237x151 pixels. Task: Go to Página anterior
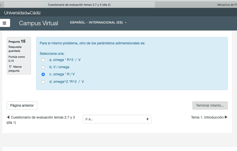click(x=22, y=105)
